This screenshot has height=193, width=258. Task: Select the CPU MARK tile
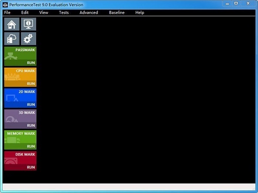20,74
